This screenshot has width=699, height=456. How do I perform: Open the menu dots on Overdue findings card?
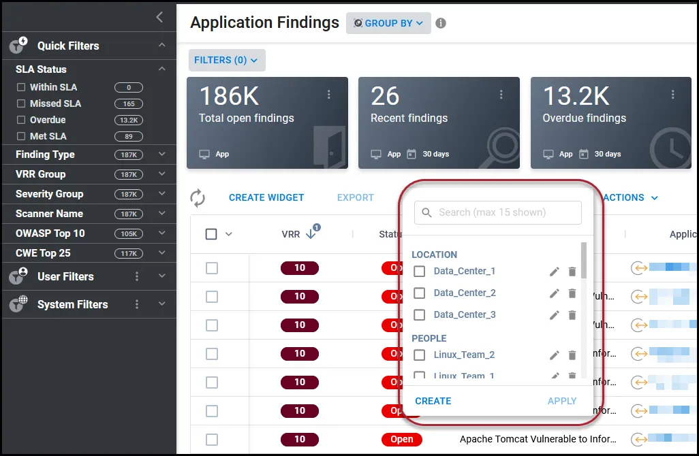click(x=672, y=95)
